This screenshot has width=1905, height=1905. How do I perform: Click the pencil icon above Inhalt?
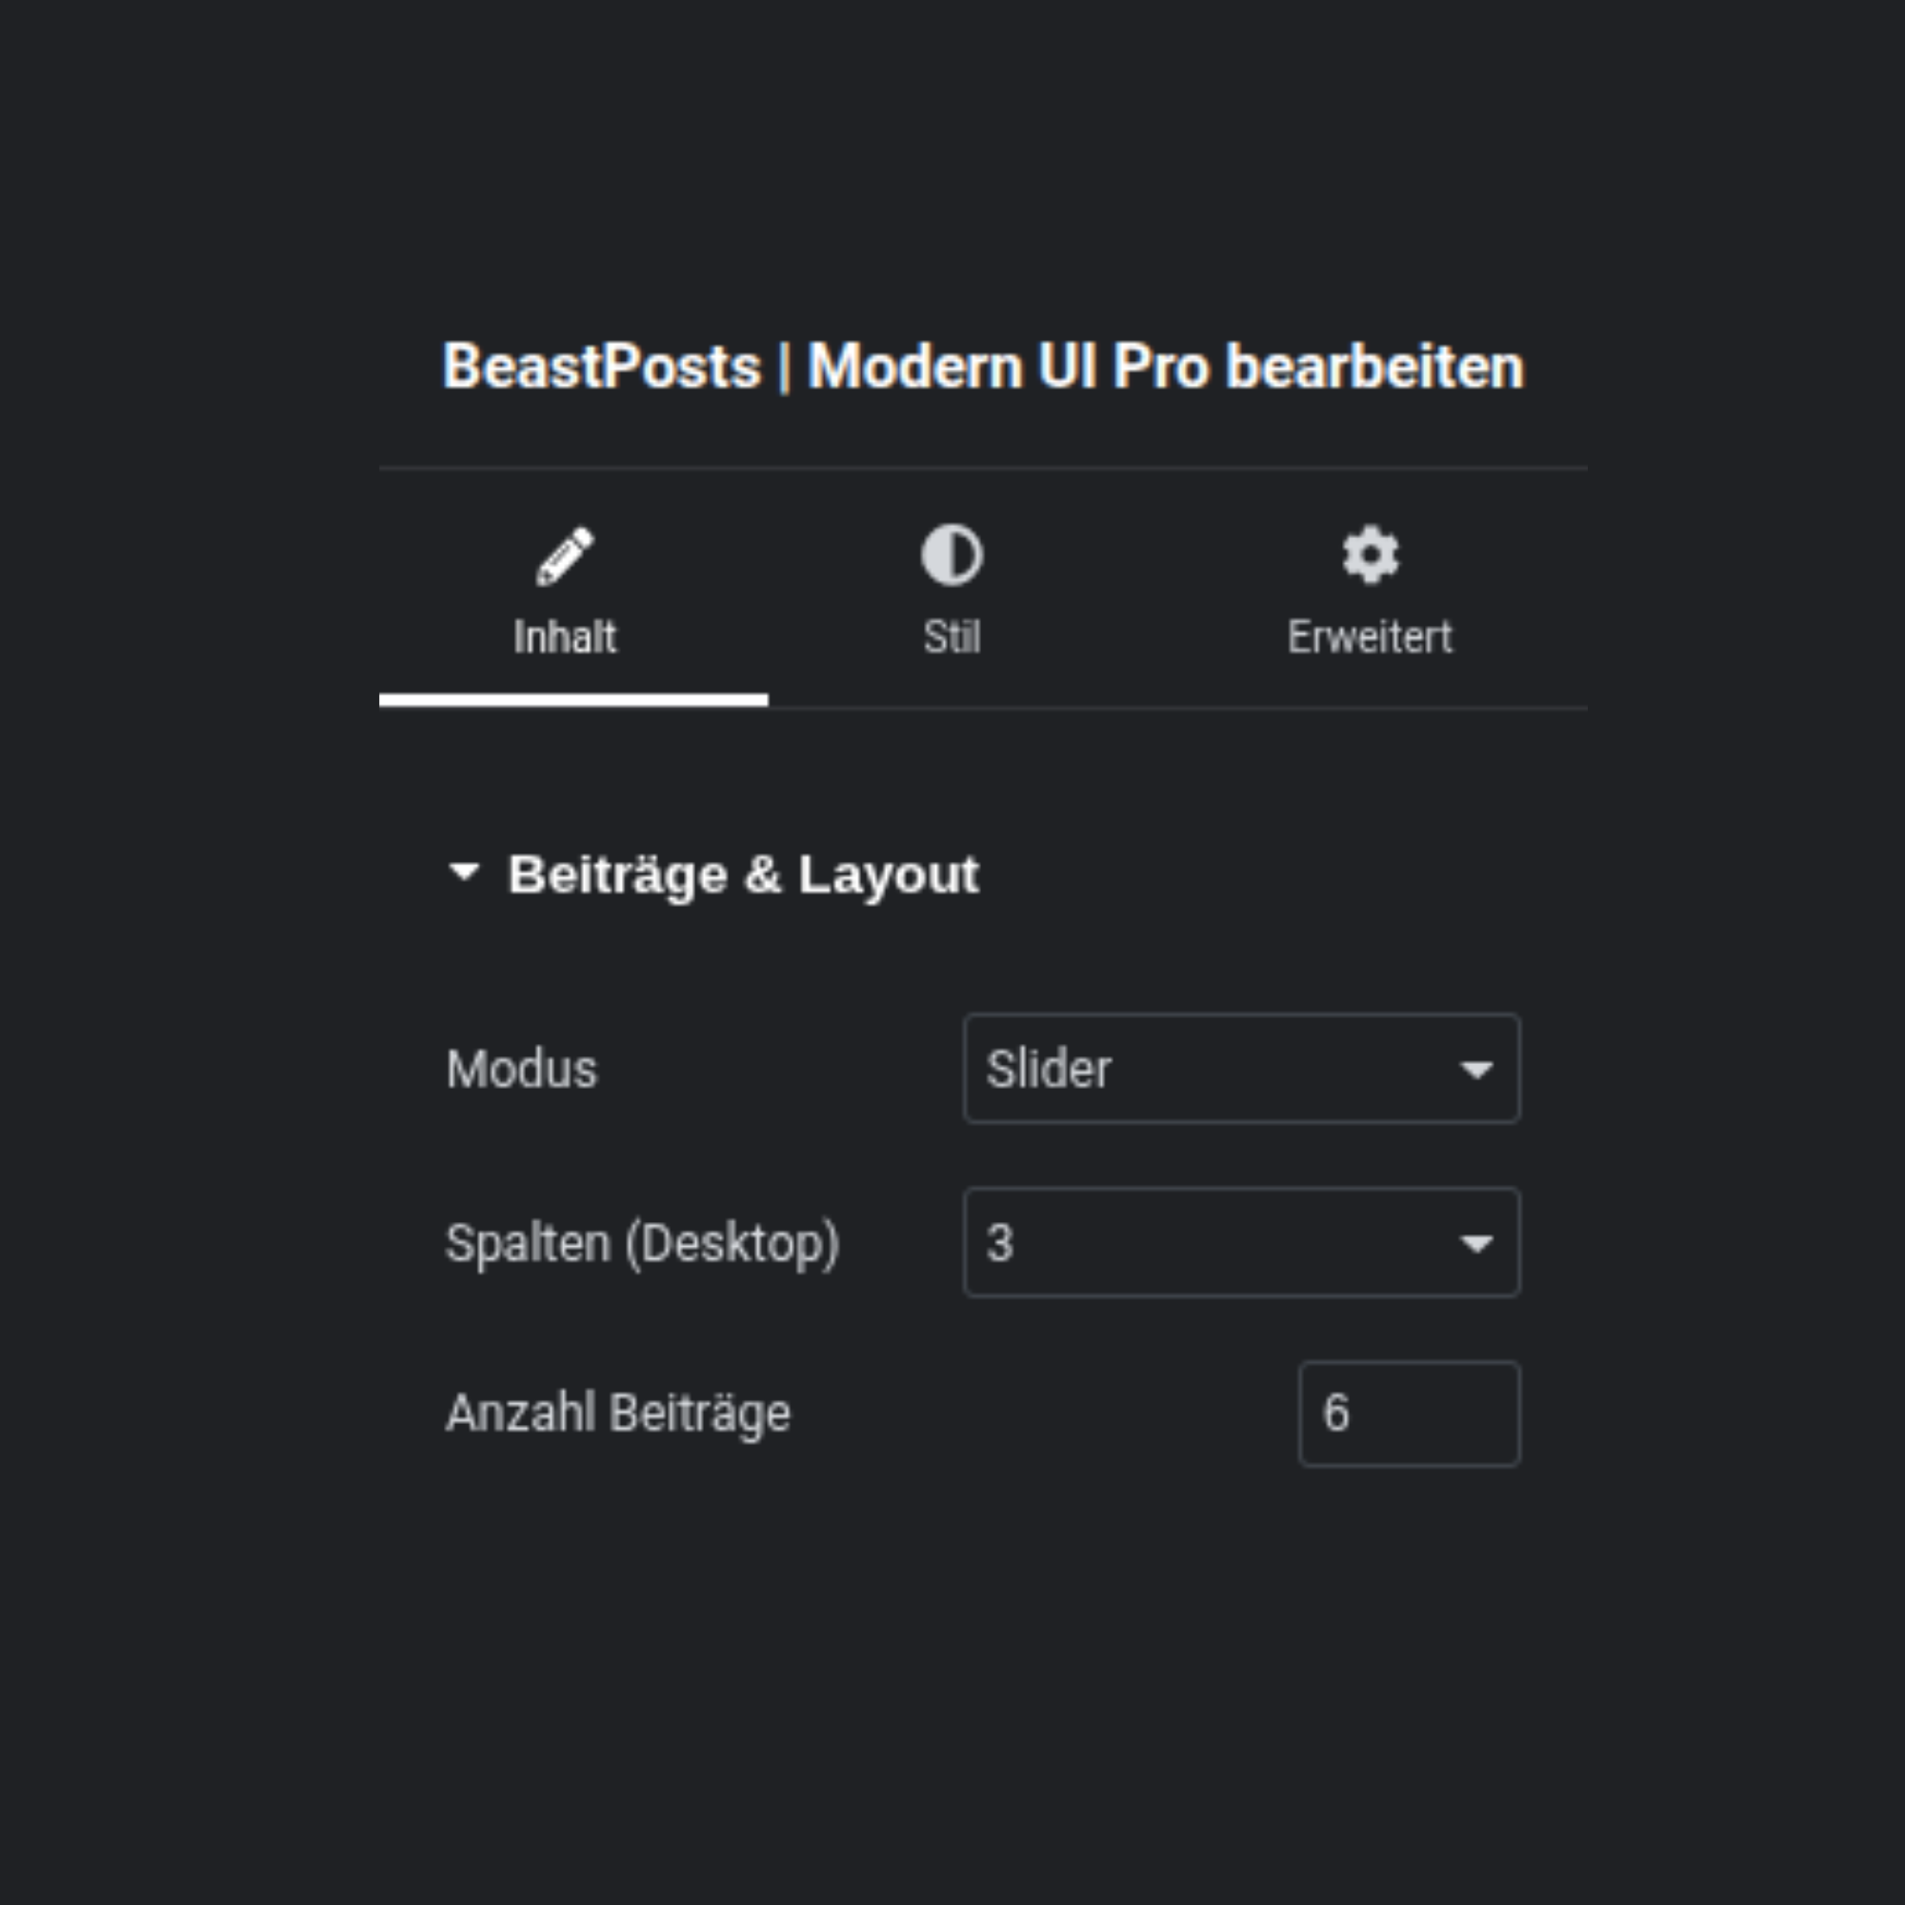pos(565,556)
